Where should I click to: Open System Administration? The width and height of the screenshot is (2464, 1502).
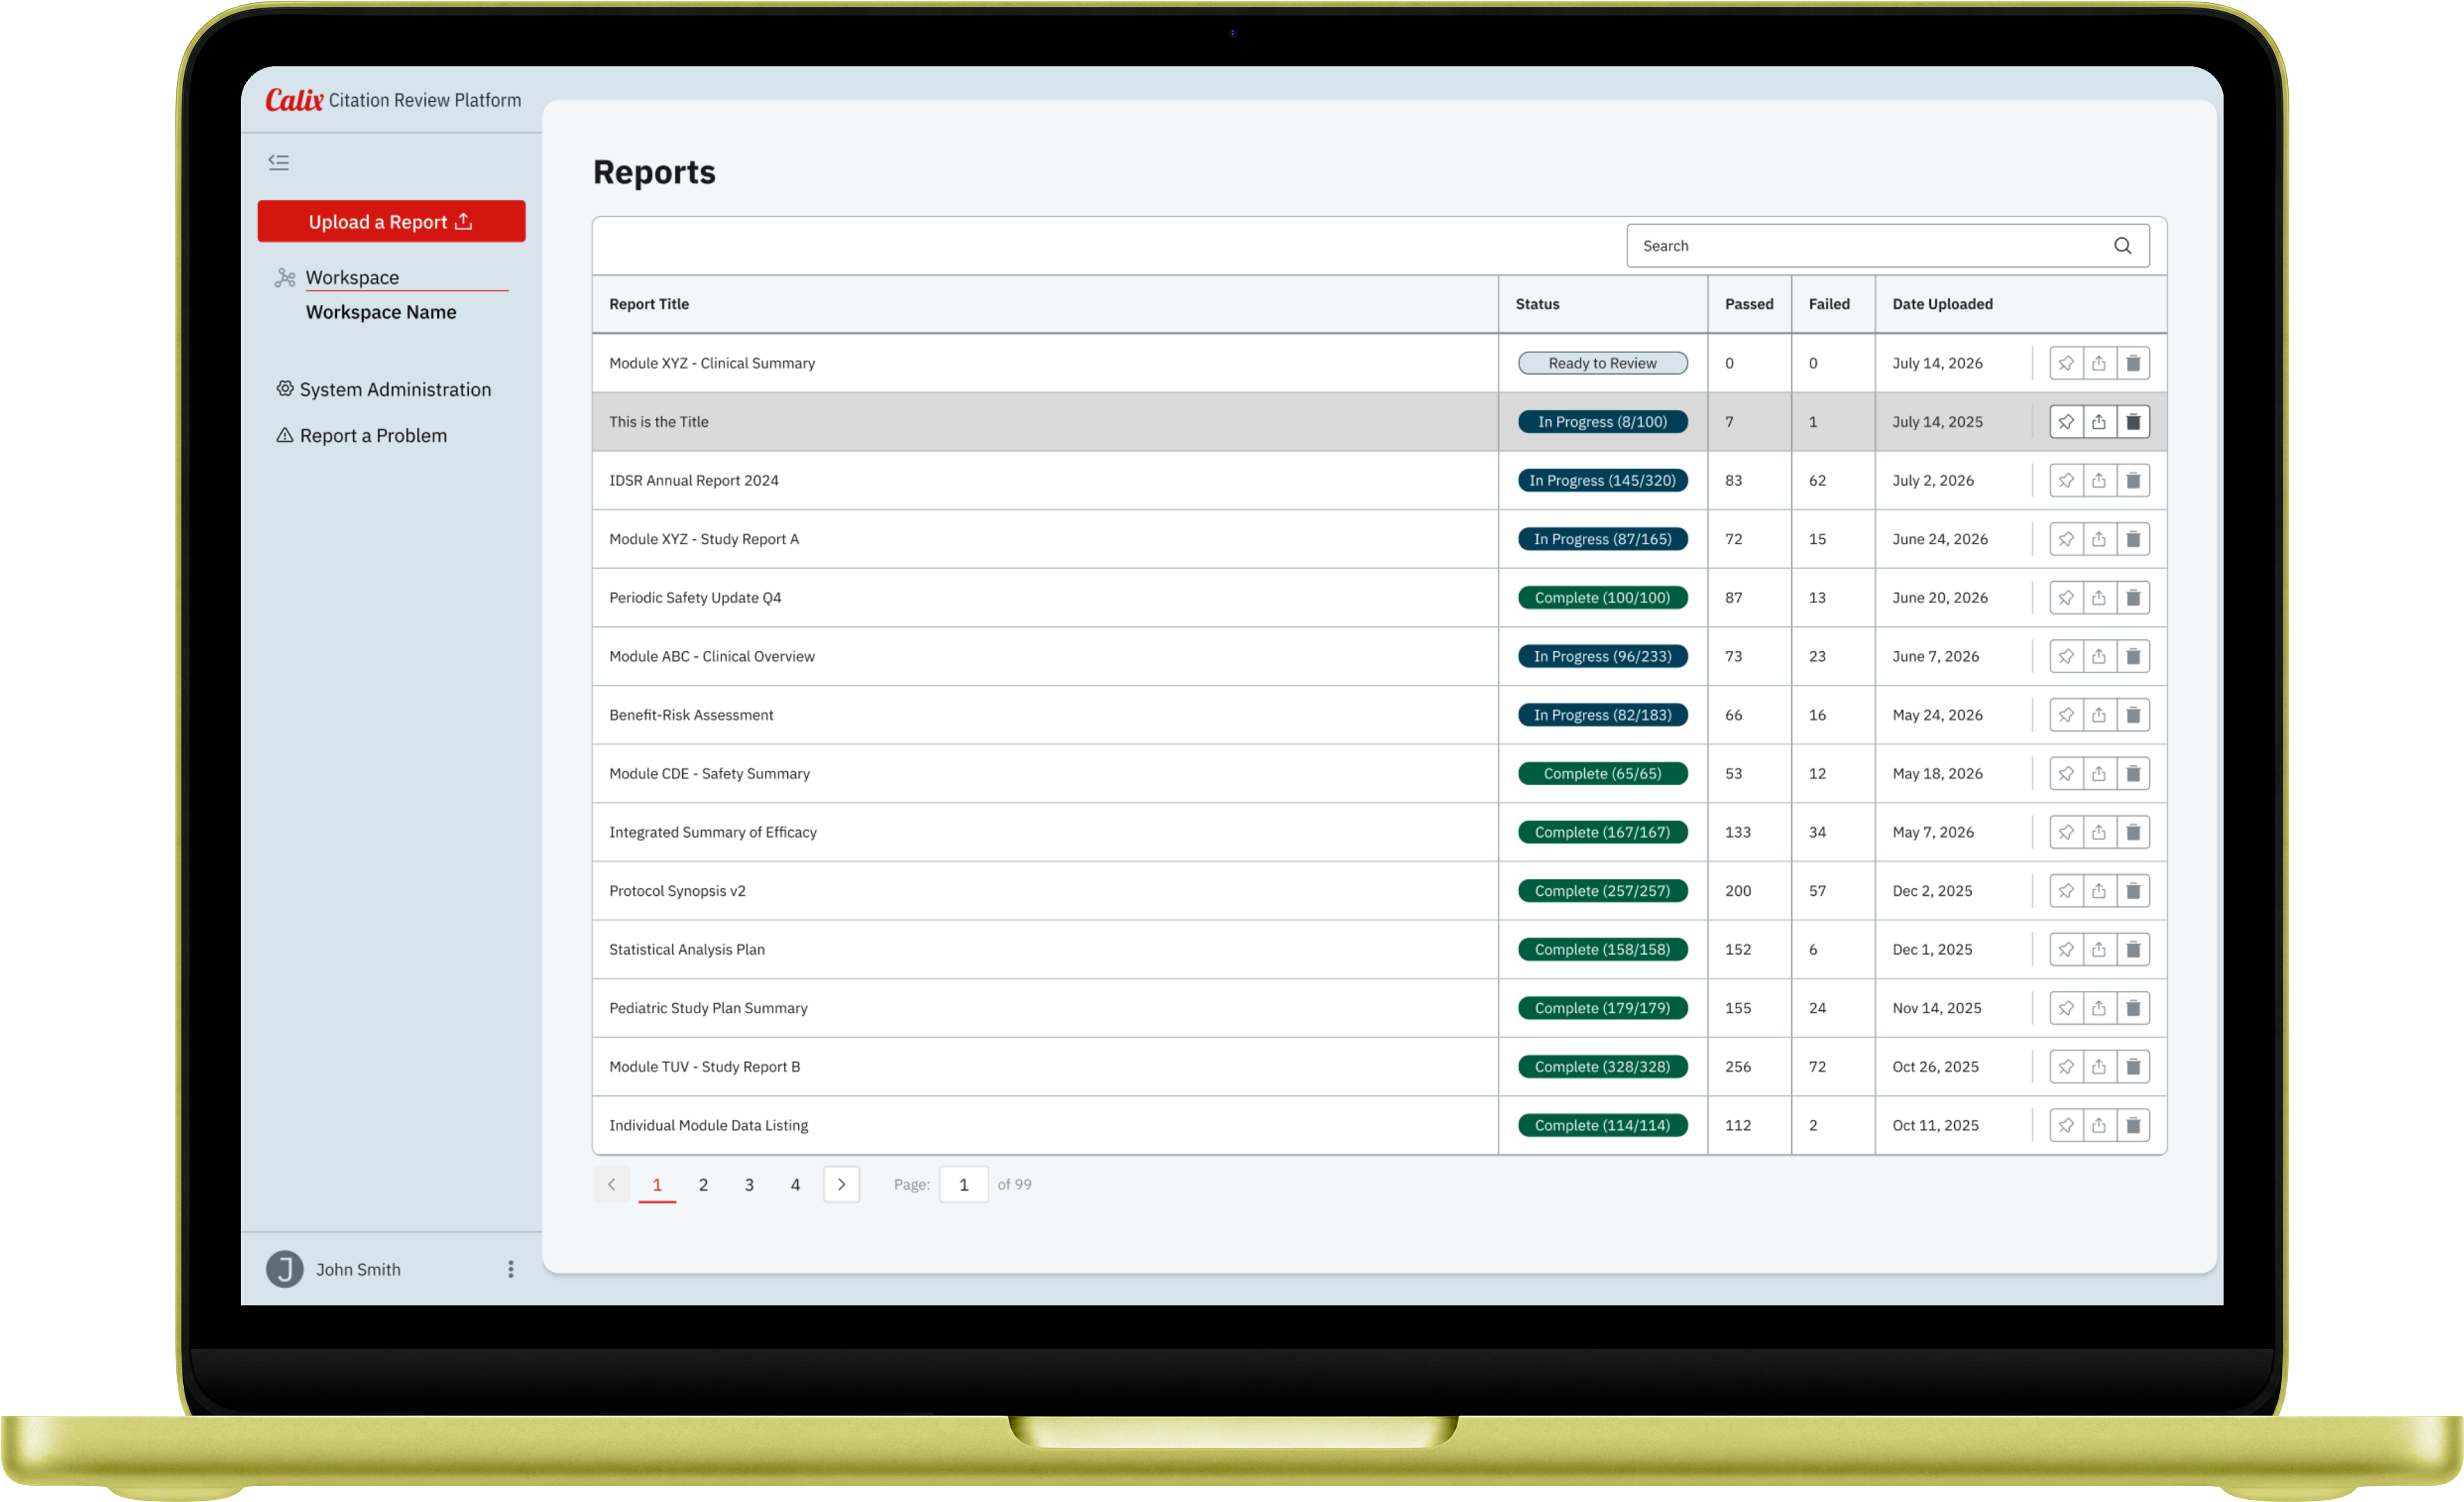tap(384, 389)
